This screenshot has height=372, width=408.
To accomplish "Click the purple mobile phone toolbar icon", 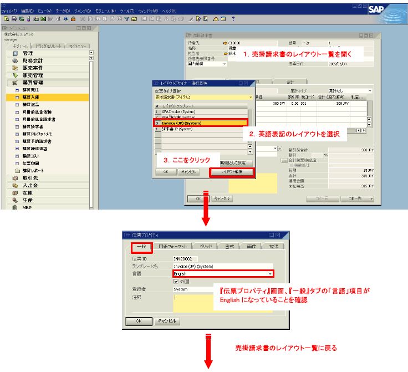I will tap(29, 19).
